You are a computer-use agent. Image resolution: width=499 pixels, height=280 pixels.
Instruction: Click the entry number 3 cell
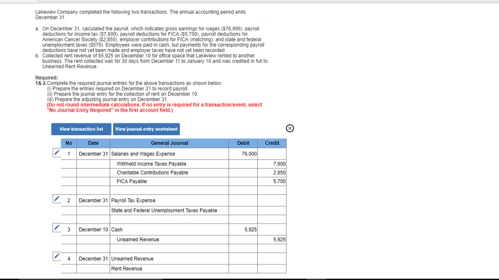(69, 229)
